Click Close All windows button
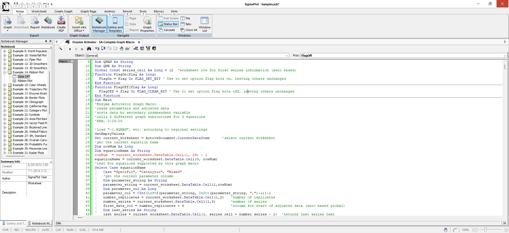The image size is (509, 233). (x=189, y=30)
